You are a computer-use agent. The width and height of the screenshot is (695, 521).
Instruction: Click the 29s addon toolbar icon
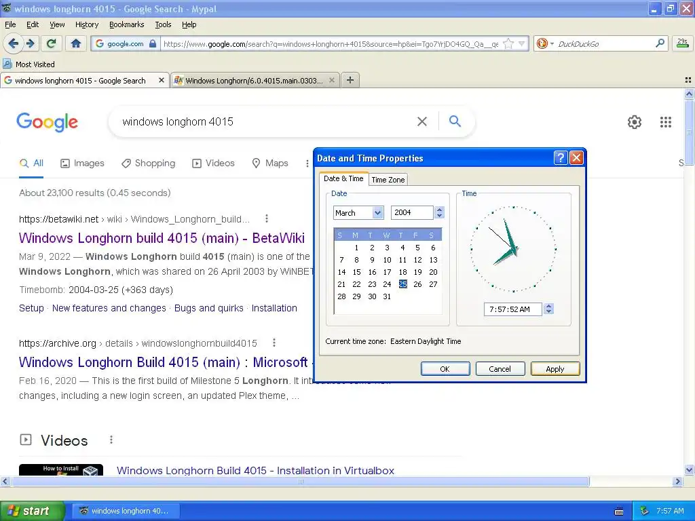pos(683,43)
